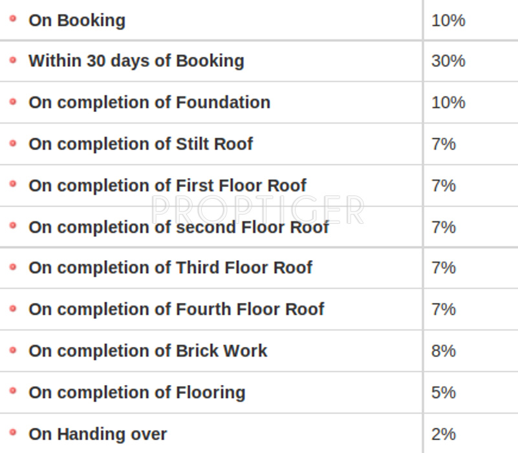The width and height of the screenshot is (518, 453).
Task: Click the 10% value for On Booking
Action: 448,20
